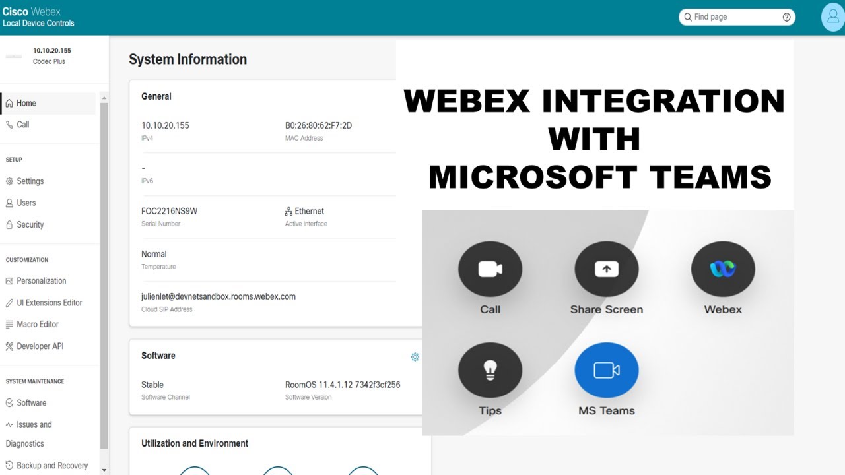Viewport: 845px width, 475px height.
Task: Click MAC address B0:26:80:62:F7:2D
Action: pos(318,125)
